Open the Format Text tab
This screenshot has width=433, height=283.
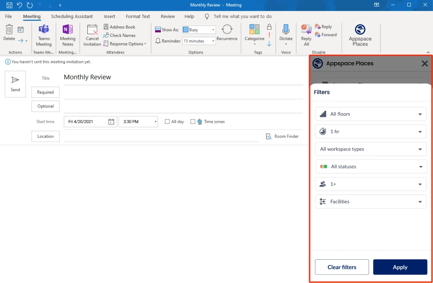coord(138,16)
